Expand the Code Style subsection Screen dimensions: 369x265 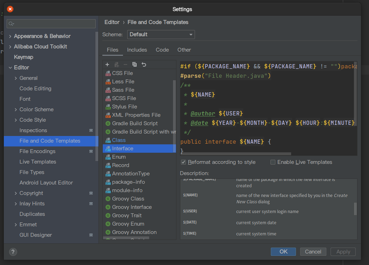pos(16,120)
